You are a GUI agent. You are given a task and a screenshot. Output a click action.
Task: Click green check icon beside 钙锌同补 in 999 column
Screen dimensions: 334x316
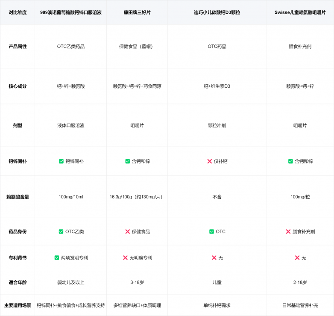click(x=61, y=161)
